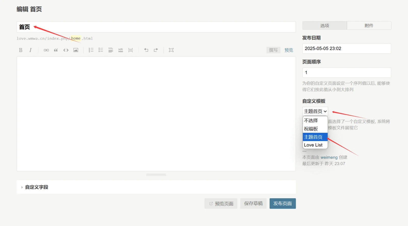Insert code block with angle brackets icon
Image resolution: width=408 pixels, height=226 pixels.
coord(66,50)
